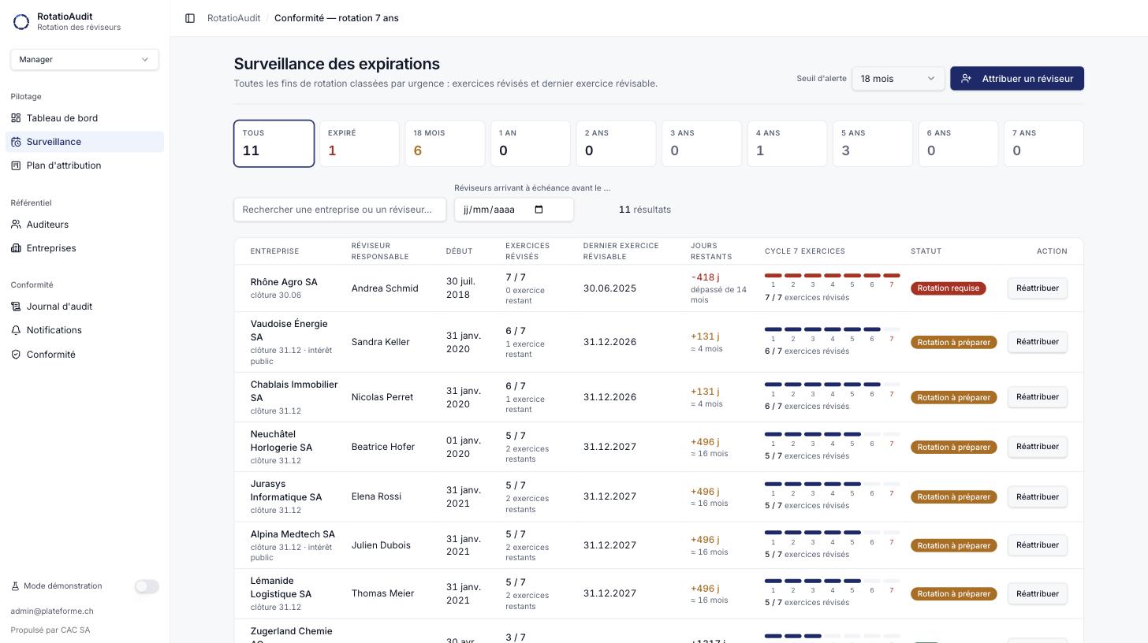Filter by Expiré card
Screen dimensions: 1148x643
coord(360,143)
